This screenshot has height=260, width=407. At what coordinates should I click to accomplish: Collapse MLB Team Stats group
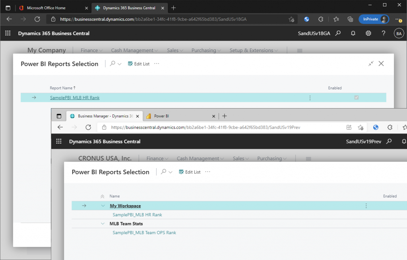pyautogui.click(x=103, y=224)
